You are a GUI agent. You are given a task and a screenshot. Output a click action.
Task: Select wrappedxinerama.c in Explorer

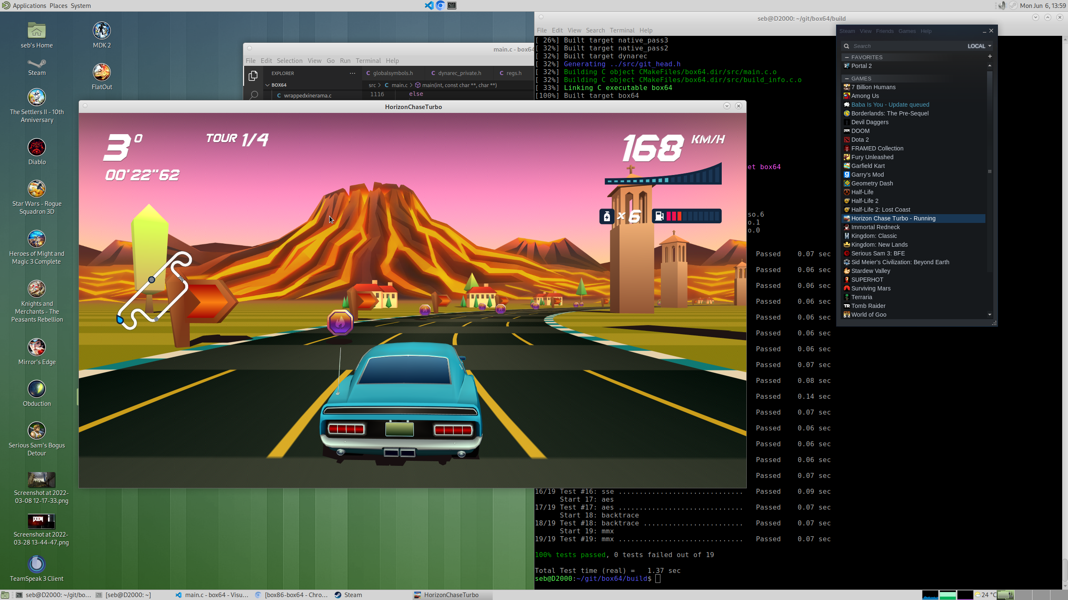pos(307,95)
